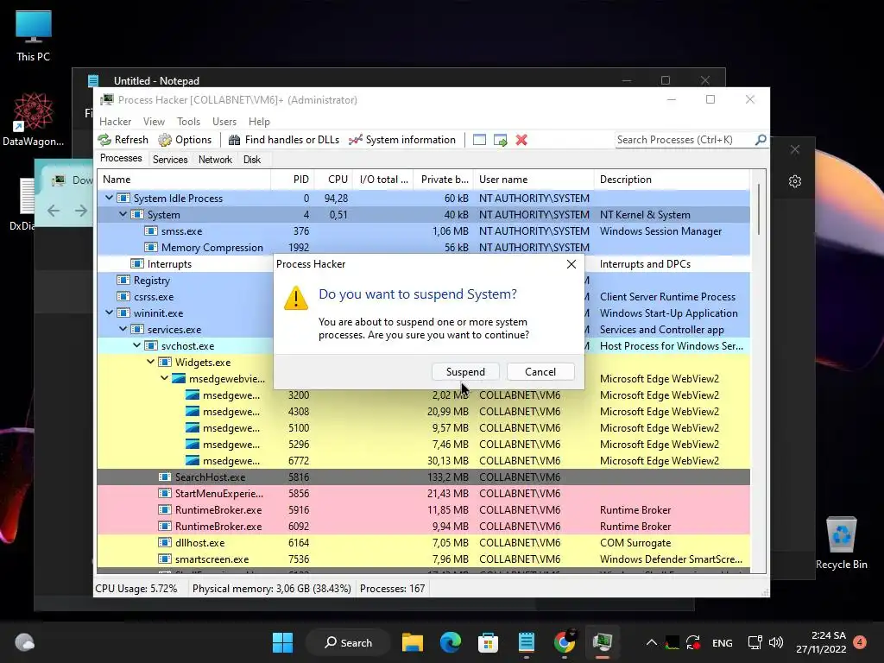Click the ENG language indicator

723,642
